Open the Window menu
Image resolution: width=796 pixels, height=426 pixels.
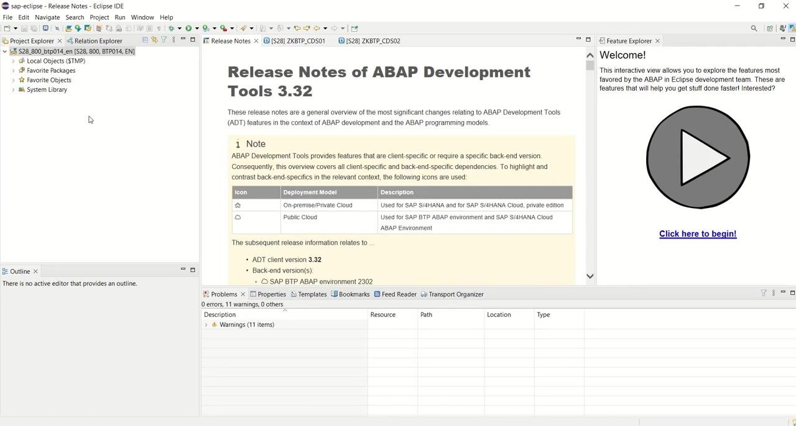point(142,17)
